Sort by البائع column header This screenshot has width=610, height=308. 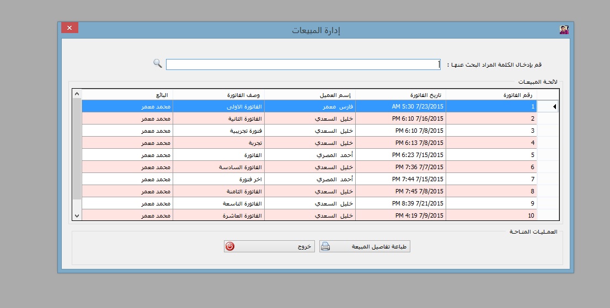point(127,95)
